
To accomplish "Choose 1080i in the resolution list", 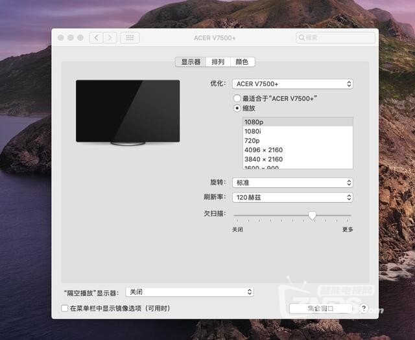I will click(298, 131).
